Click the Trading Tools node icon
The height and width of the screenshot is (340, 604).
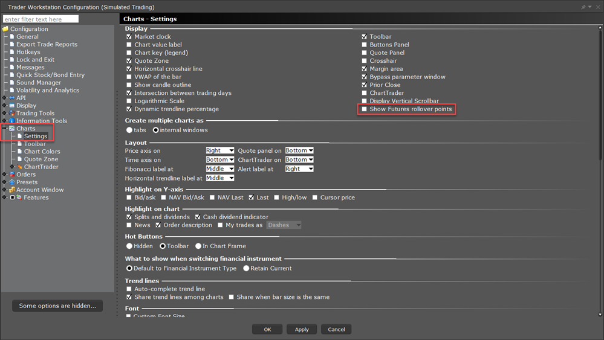(12, 113)
